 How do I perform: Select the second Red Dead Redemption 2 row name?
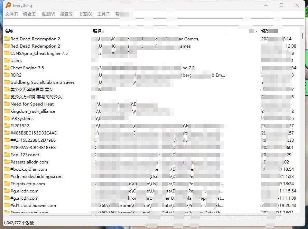(35, 46)
